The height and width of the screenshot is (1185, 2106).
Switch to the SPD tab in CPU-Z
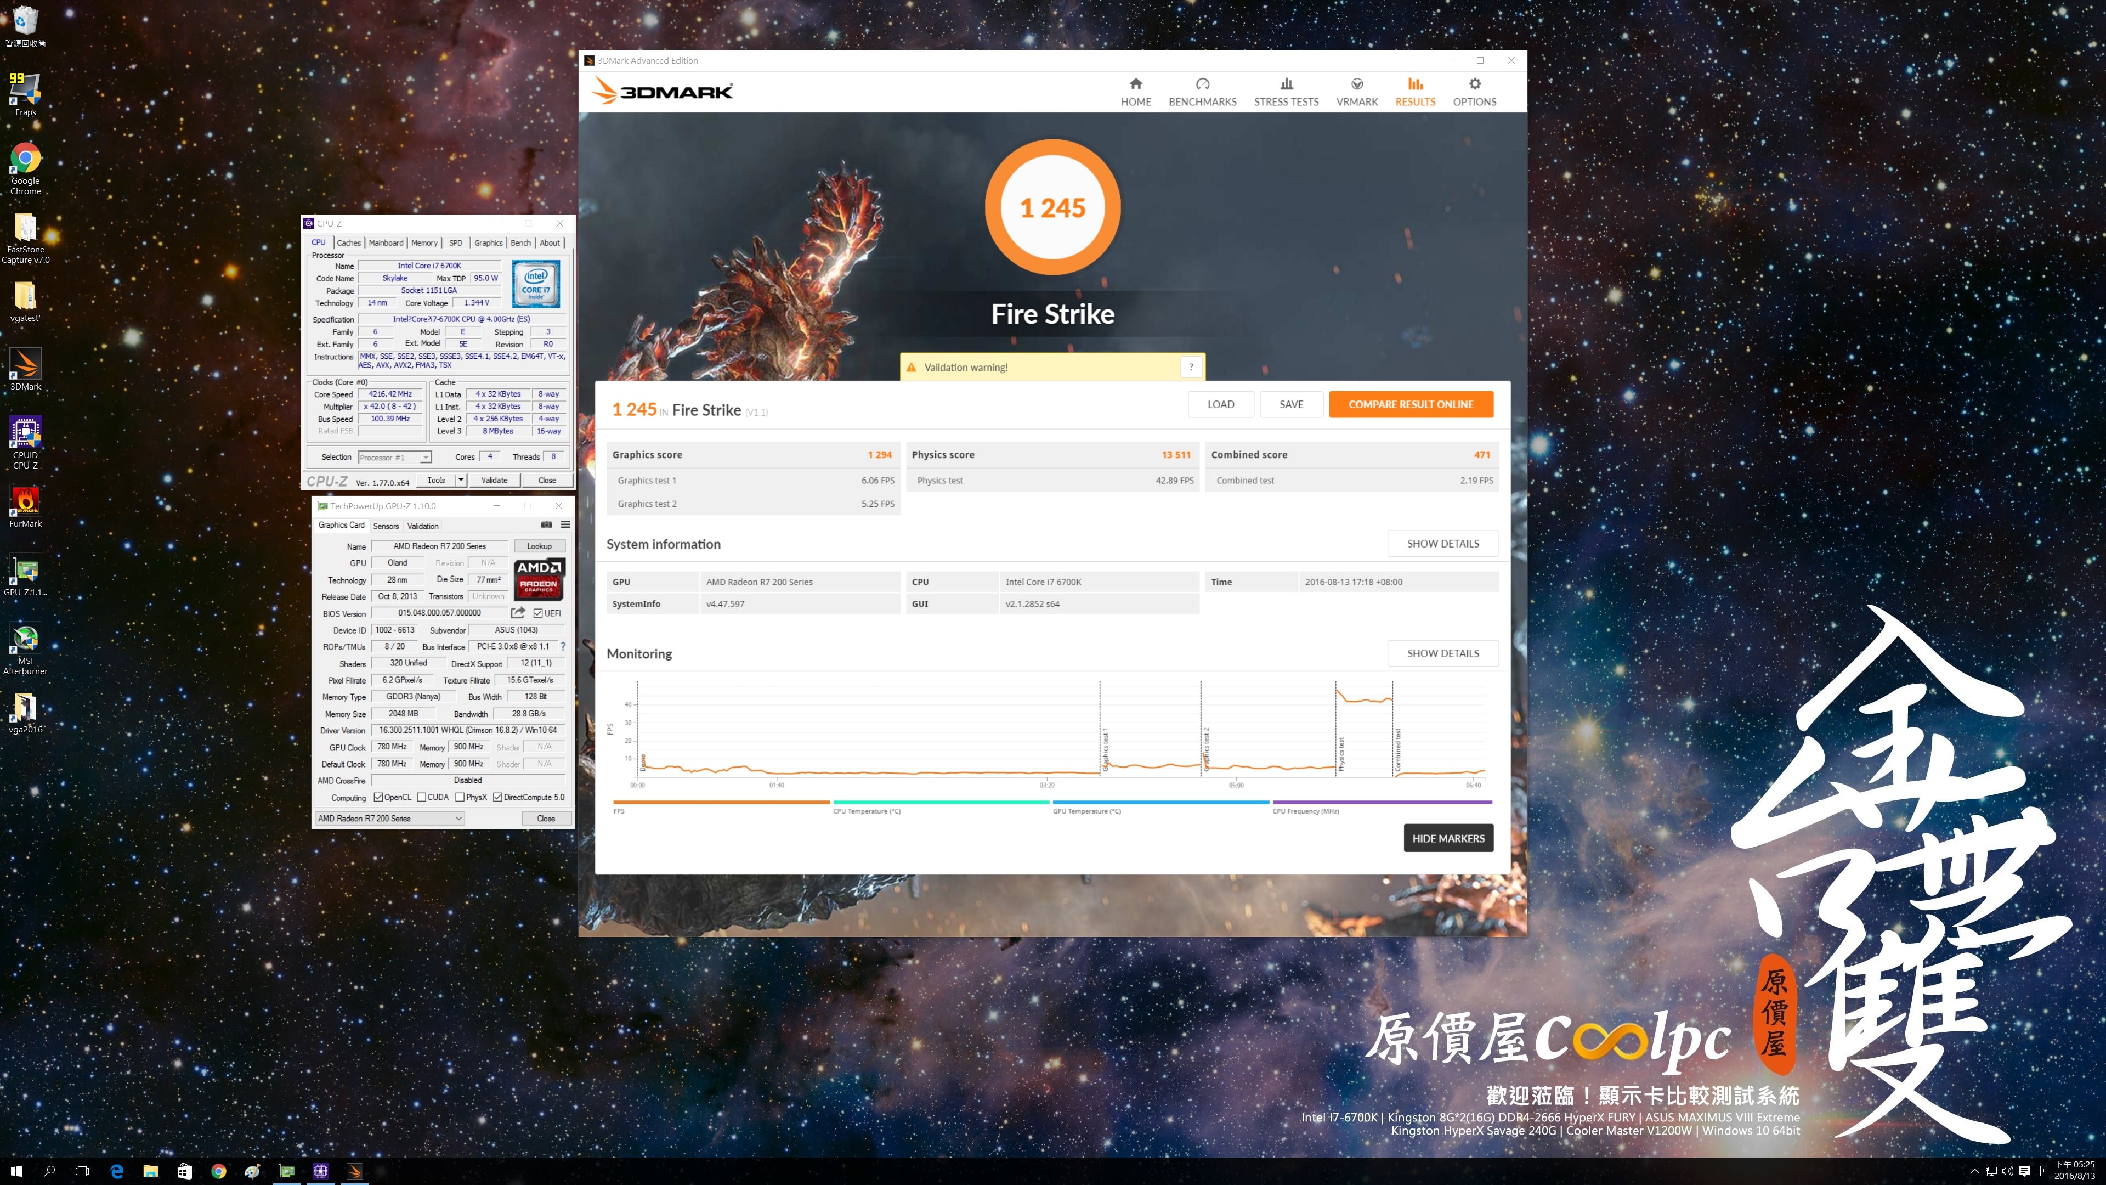click(455, 243)
